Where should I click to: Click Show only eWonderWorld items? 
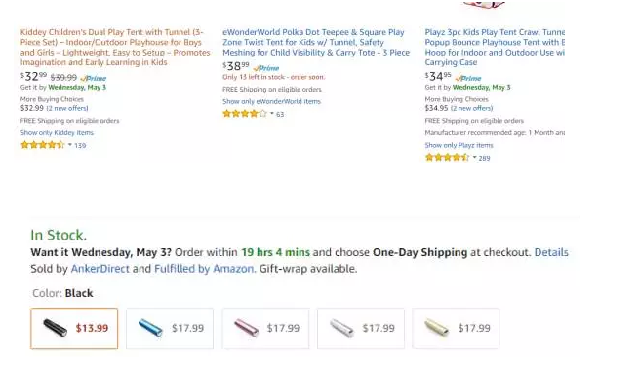tap(271, 101)
